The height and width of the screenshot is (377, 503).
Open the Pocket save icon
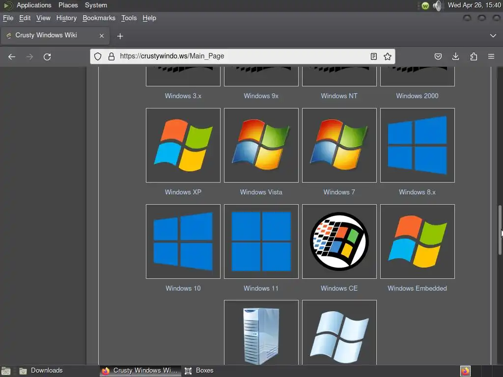click(438, 57)
